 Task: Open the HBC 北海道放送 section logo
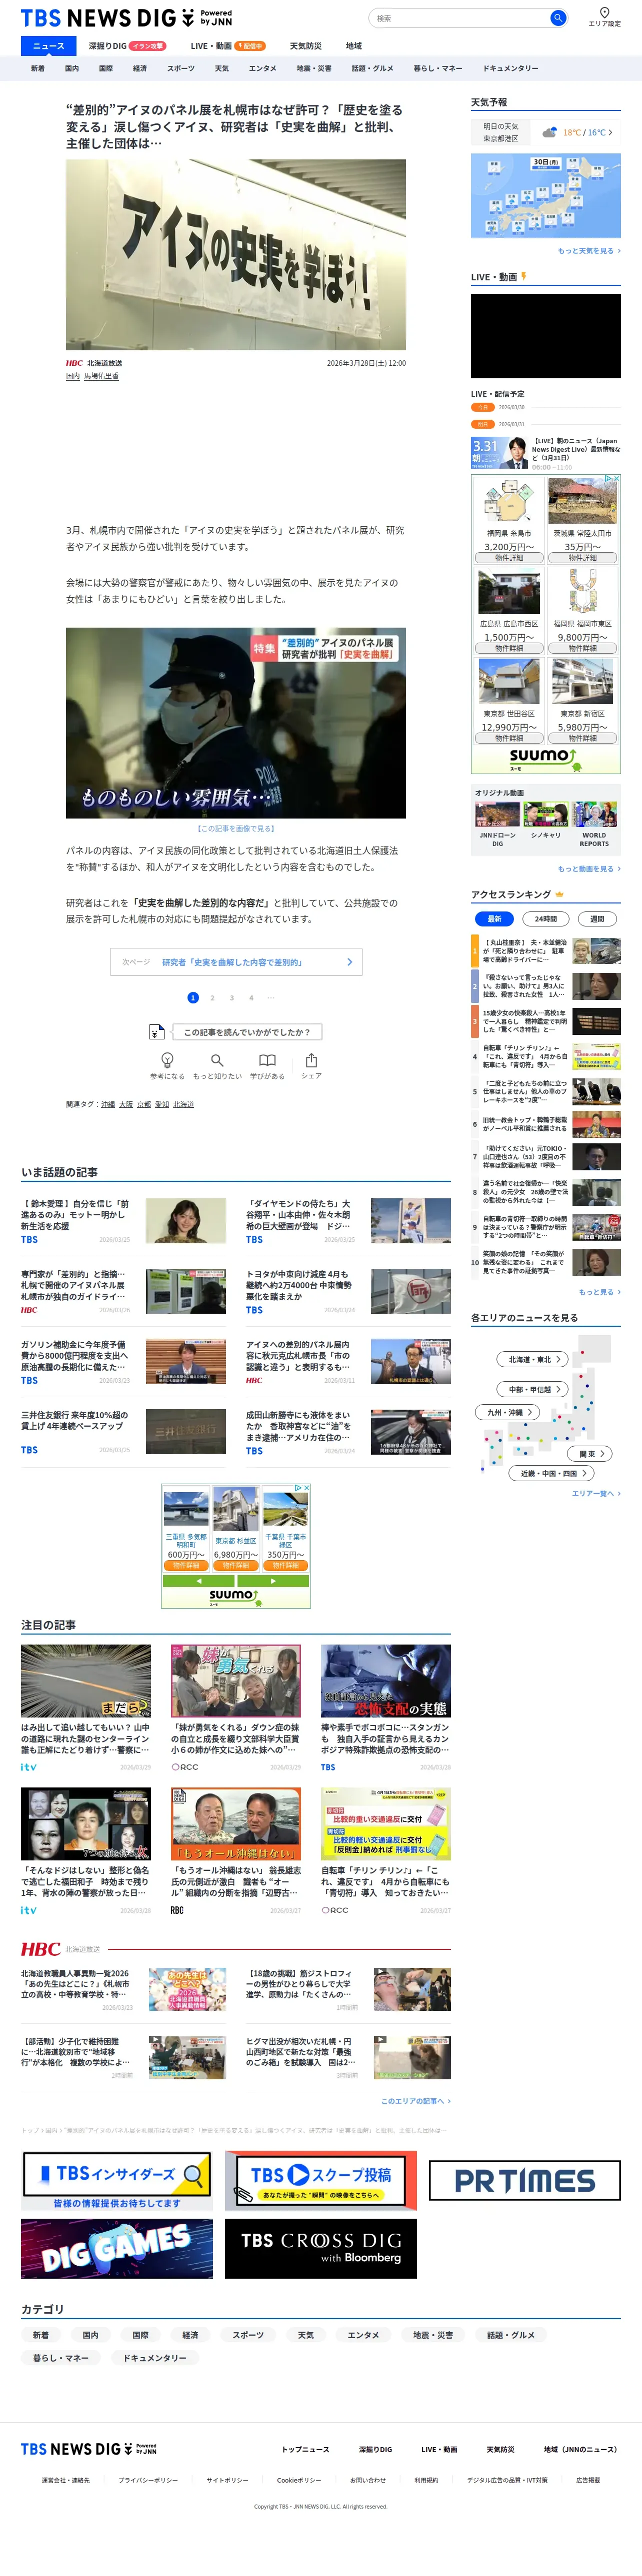[61, 1949]
